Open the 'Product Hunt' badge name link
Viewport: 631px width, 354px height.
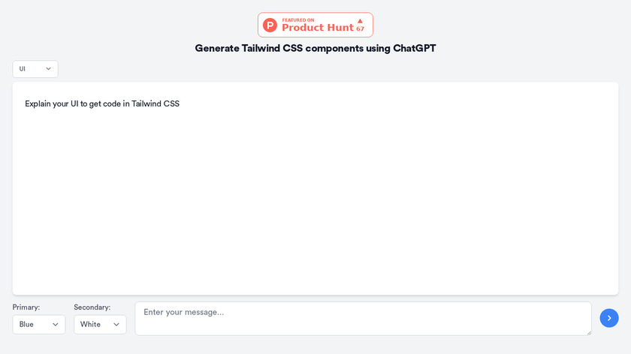[317, 28]
